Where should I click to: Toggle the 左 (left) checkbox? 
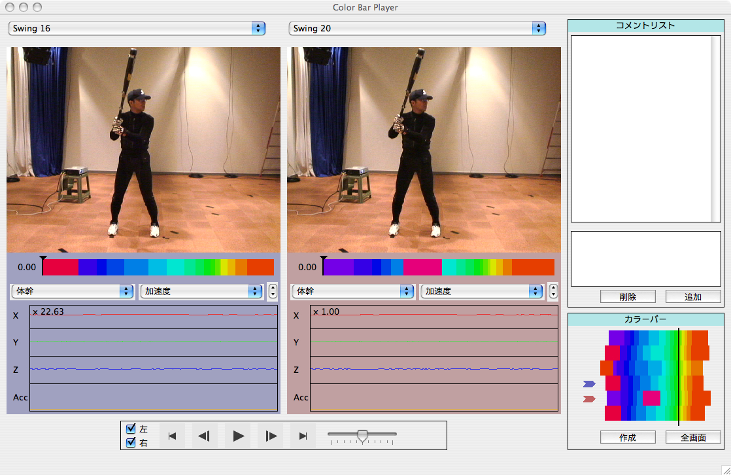click(131, 429)
